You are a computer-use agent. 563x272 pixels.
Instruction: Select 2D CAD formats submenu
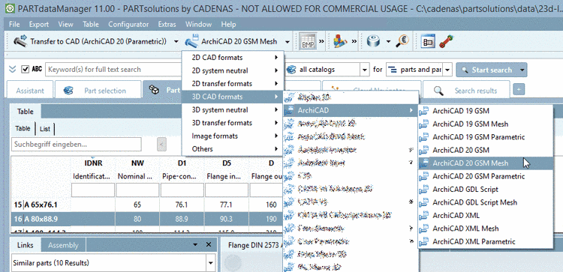233,58
